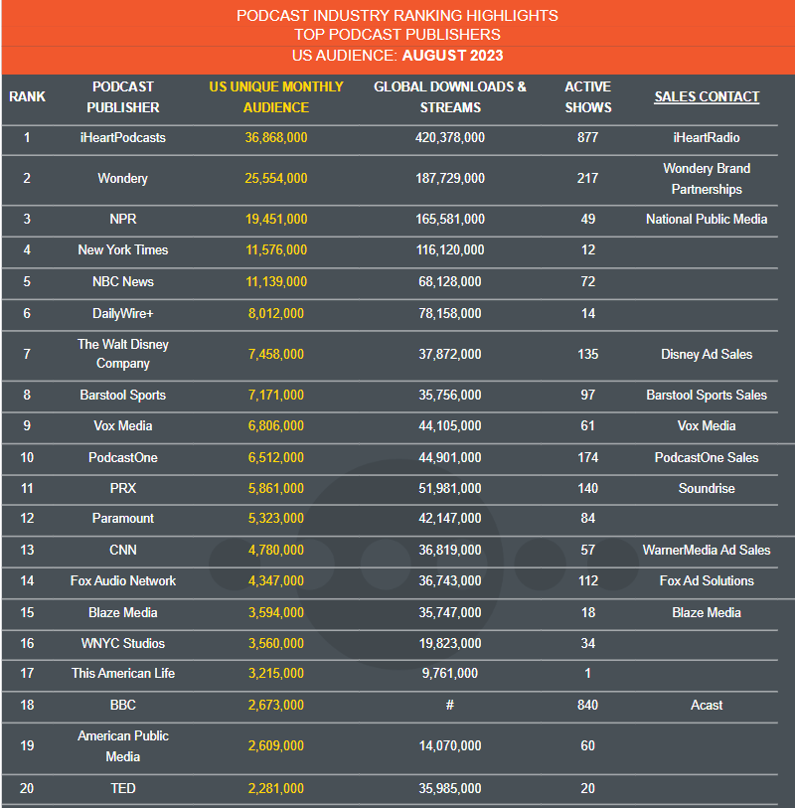Click the BBC downloads hash symbol
This screenshot has height=808, width=795.
[450, 705]
